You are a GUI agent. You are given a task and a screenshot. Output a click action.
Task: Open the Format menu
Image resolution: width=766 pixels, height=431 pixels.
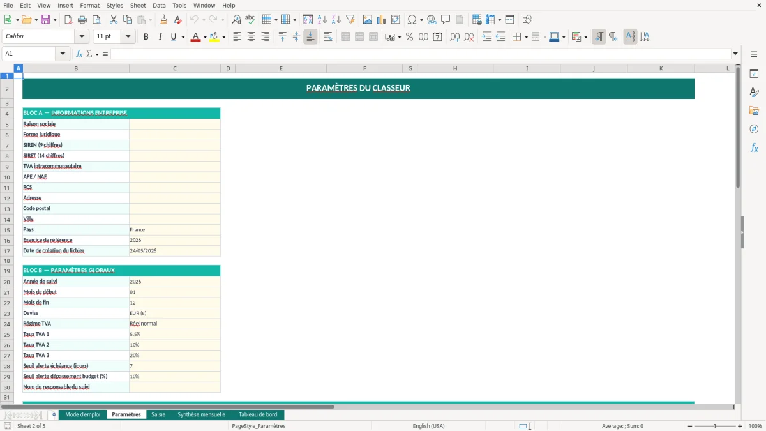[x=89, y=5]
